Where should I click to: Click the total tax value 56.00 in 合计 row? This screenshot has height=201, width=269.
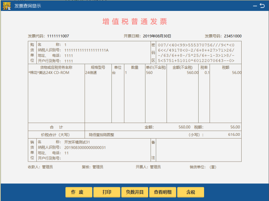(x=235, y=127)
